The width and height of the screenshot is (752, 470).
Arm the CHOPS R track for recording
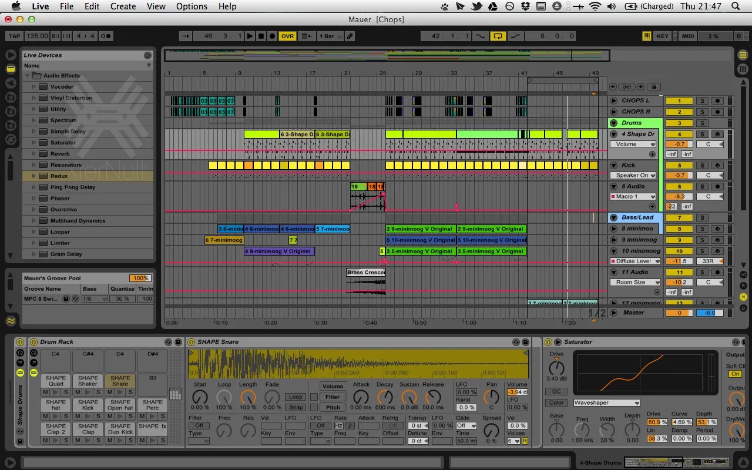[x=717, y=112]
